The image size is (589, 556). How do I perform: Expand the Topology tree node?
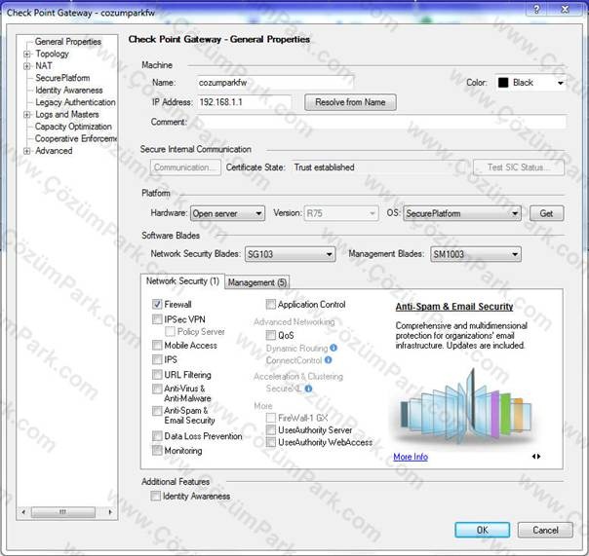point(26,54)
